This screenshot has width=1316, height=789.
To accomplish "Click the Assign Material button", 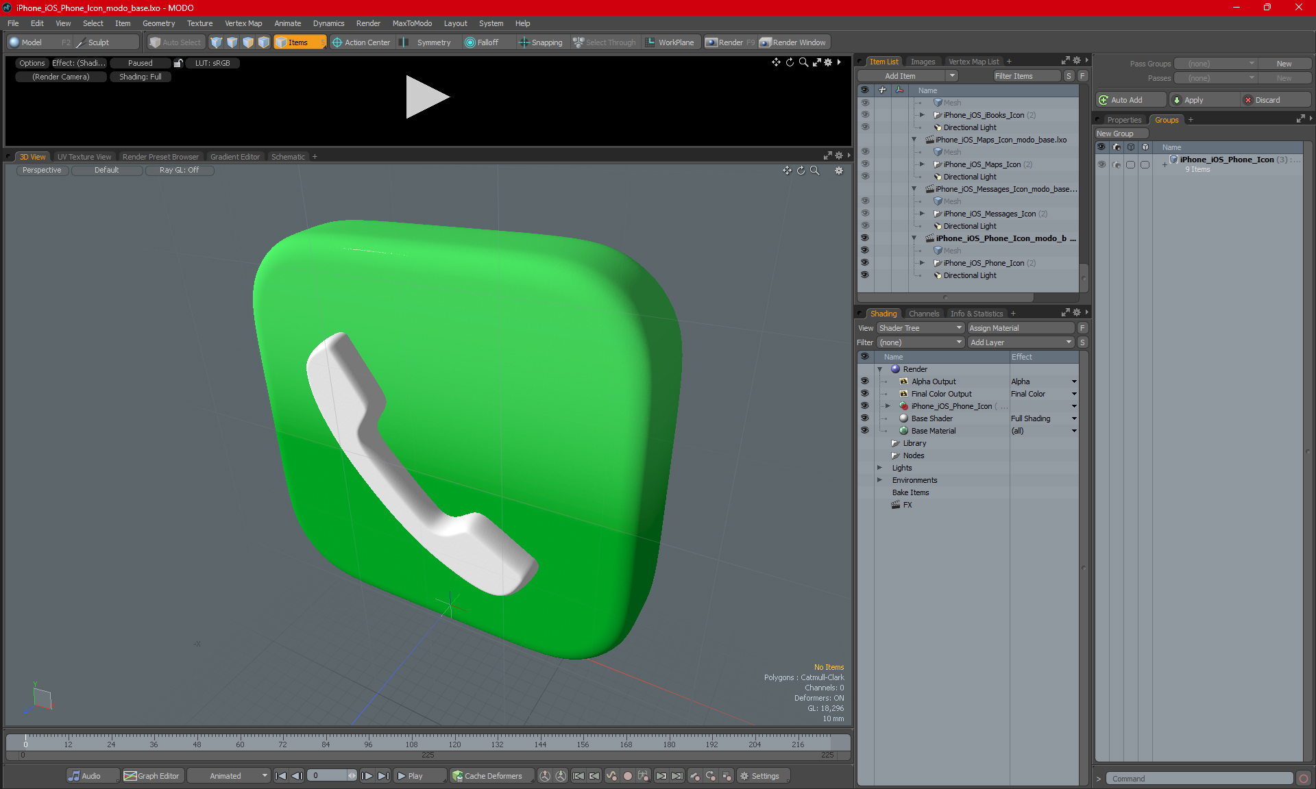I will click(1020, 328).
